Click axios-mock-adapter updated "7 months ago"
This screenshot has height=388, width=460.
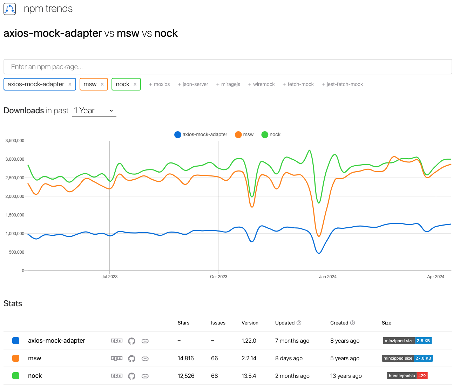(x=292, y=341)
